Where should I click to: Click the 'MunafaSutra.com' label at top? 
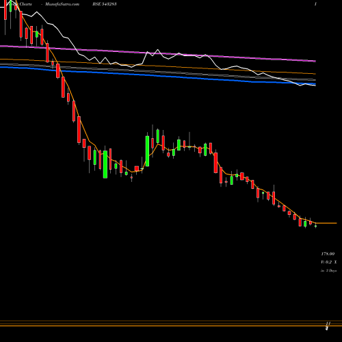62,4
